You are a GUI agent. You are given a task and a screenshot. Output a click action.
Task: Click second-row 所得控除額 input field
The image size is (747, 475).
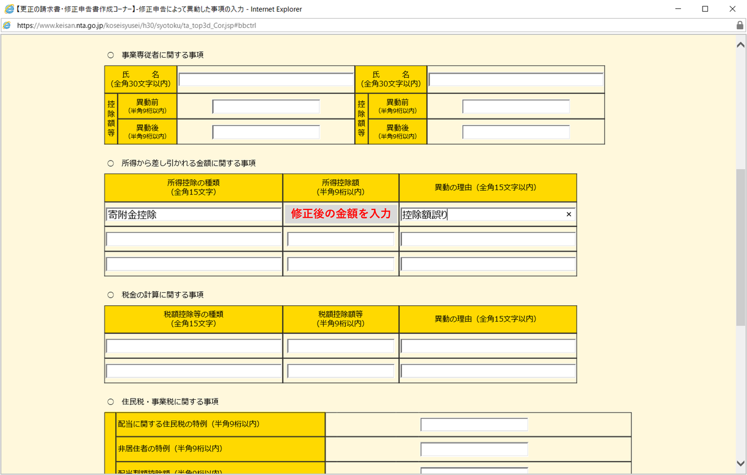coord(341,239)
